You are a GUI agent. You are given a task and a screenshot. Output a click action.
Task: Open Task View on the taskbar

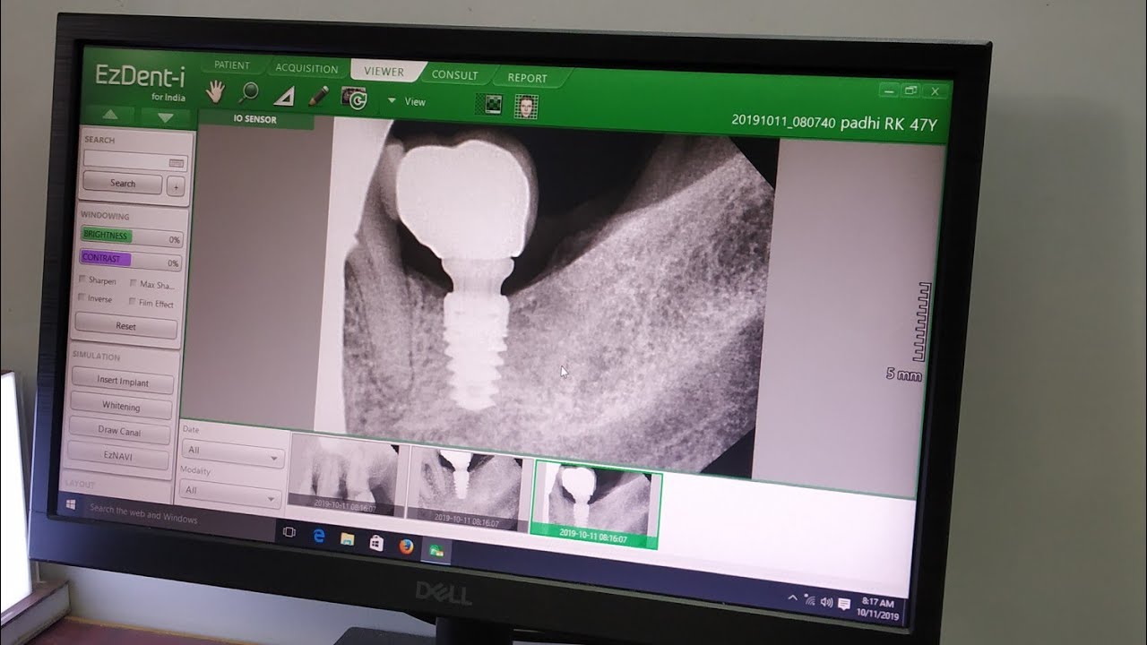click(289, 531)
